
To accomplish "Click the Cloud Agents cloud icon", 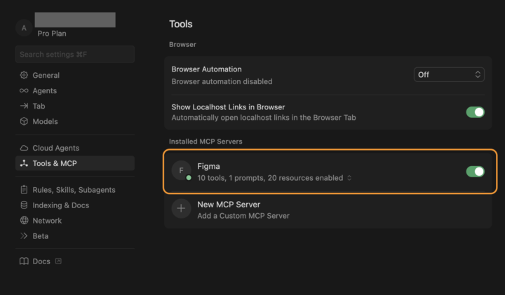I will coord(24,148).
